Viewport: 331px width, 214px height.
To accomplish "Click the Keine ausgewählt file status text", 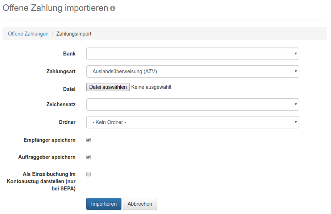I will pos(151,87).
